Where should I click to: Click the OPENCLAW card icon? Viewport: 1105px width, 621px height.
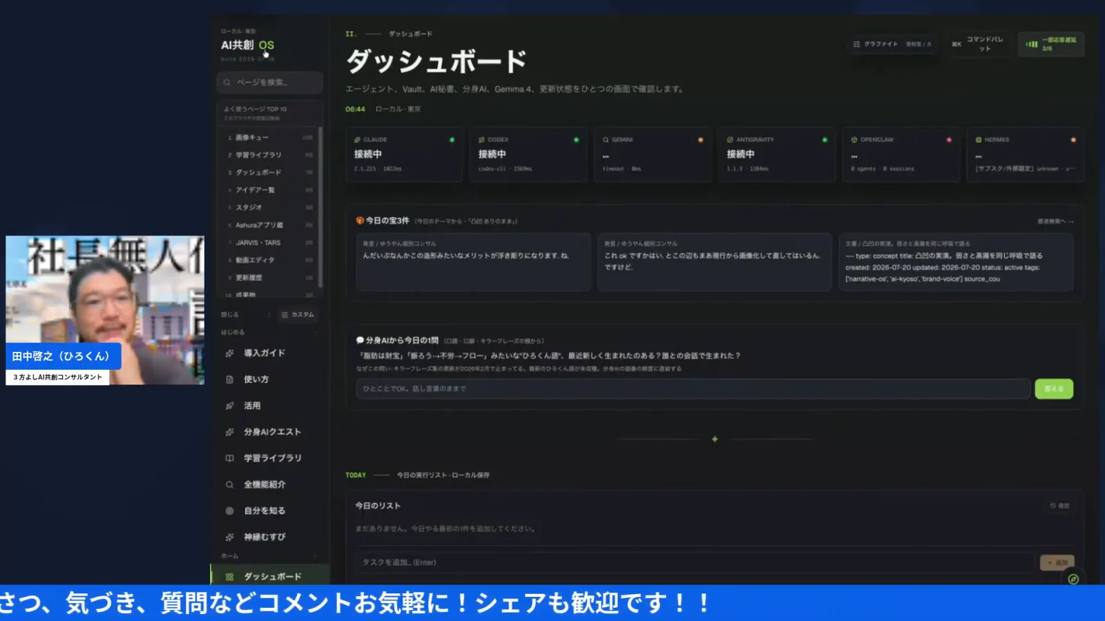(x=854, y=139)
